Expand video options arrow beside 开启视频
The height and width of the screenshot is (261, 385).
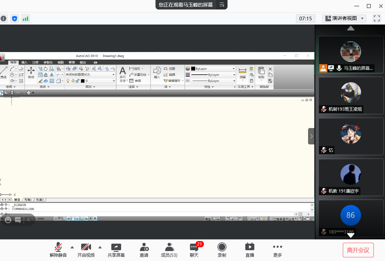tap(100, 247)
